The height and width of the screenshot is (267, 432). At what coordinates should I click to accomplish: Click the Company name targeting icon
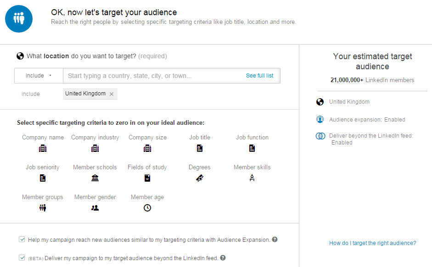pos(43,148)
